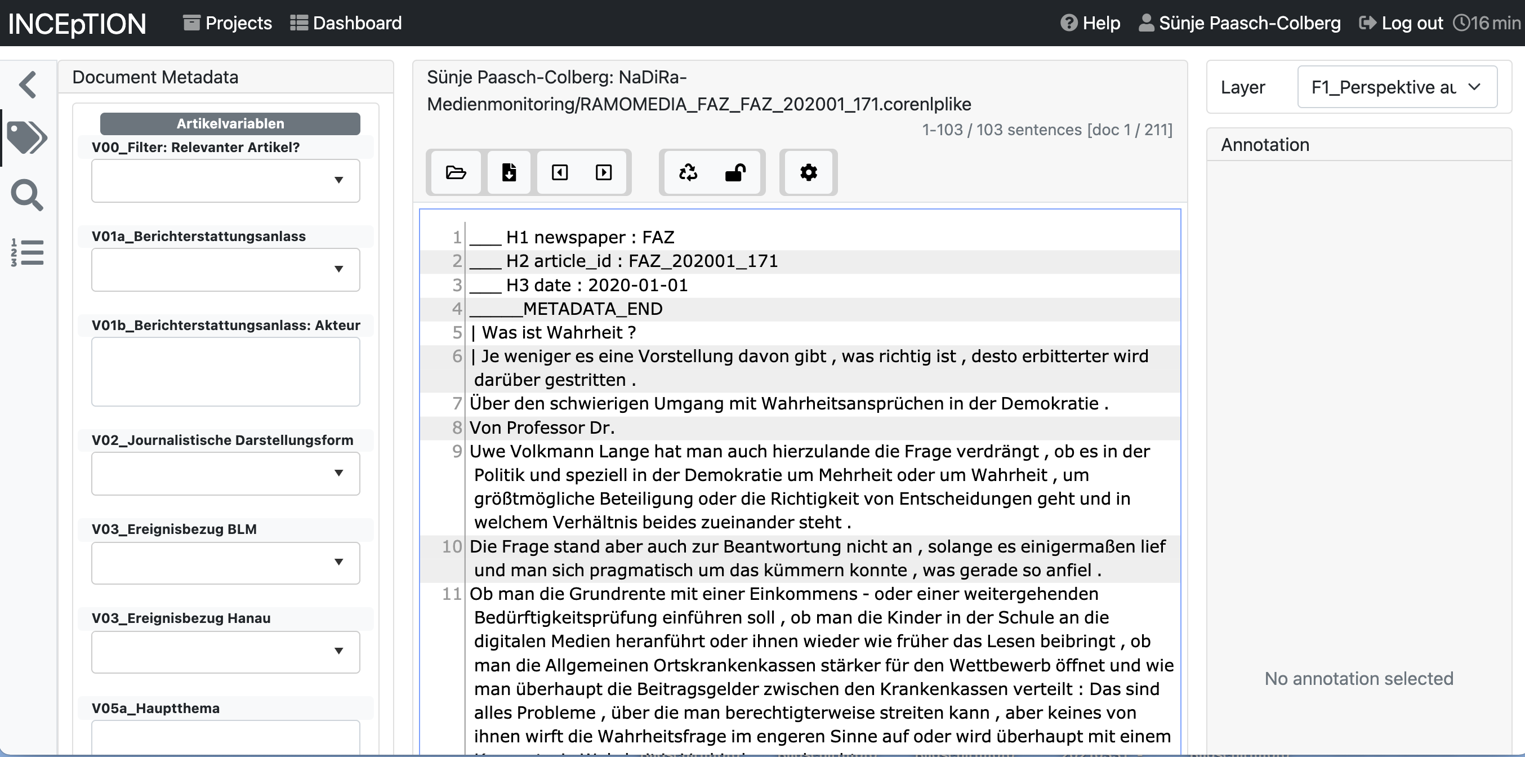Viewport: 1525px width, 757px height.
Task: Click the Log out arrow icon
Action: (x=1367, y=23)
